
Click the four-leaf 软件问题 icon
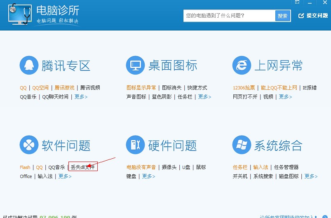(x=29, y=145)
